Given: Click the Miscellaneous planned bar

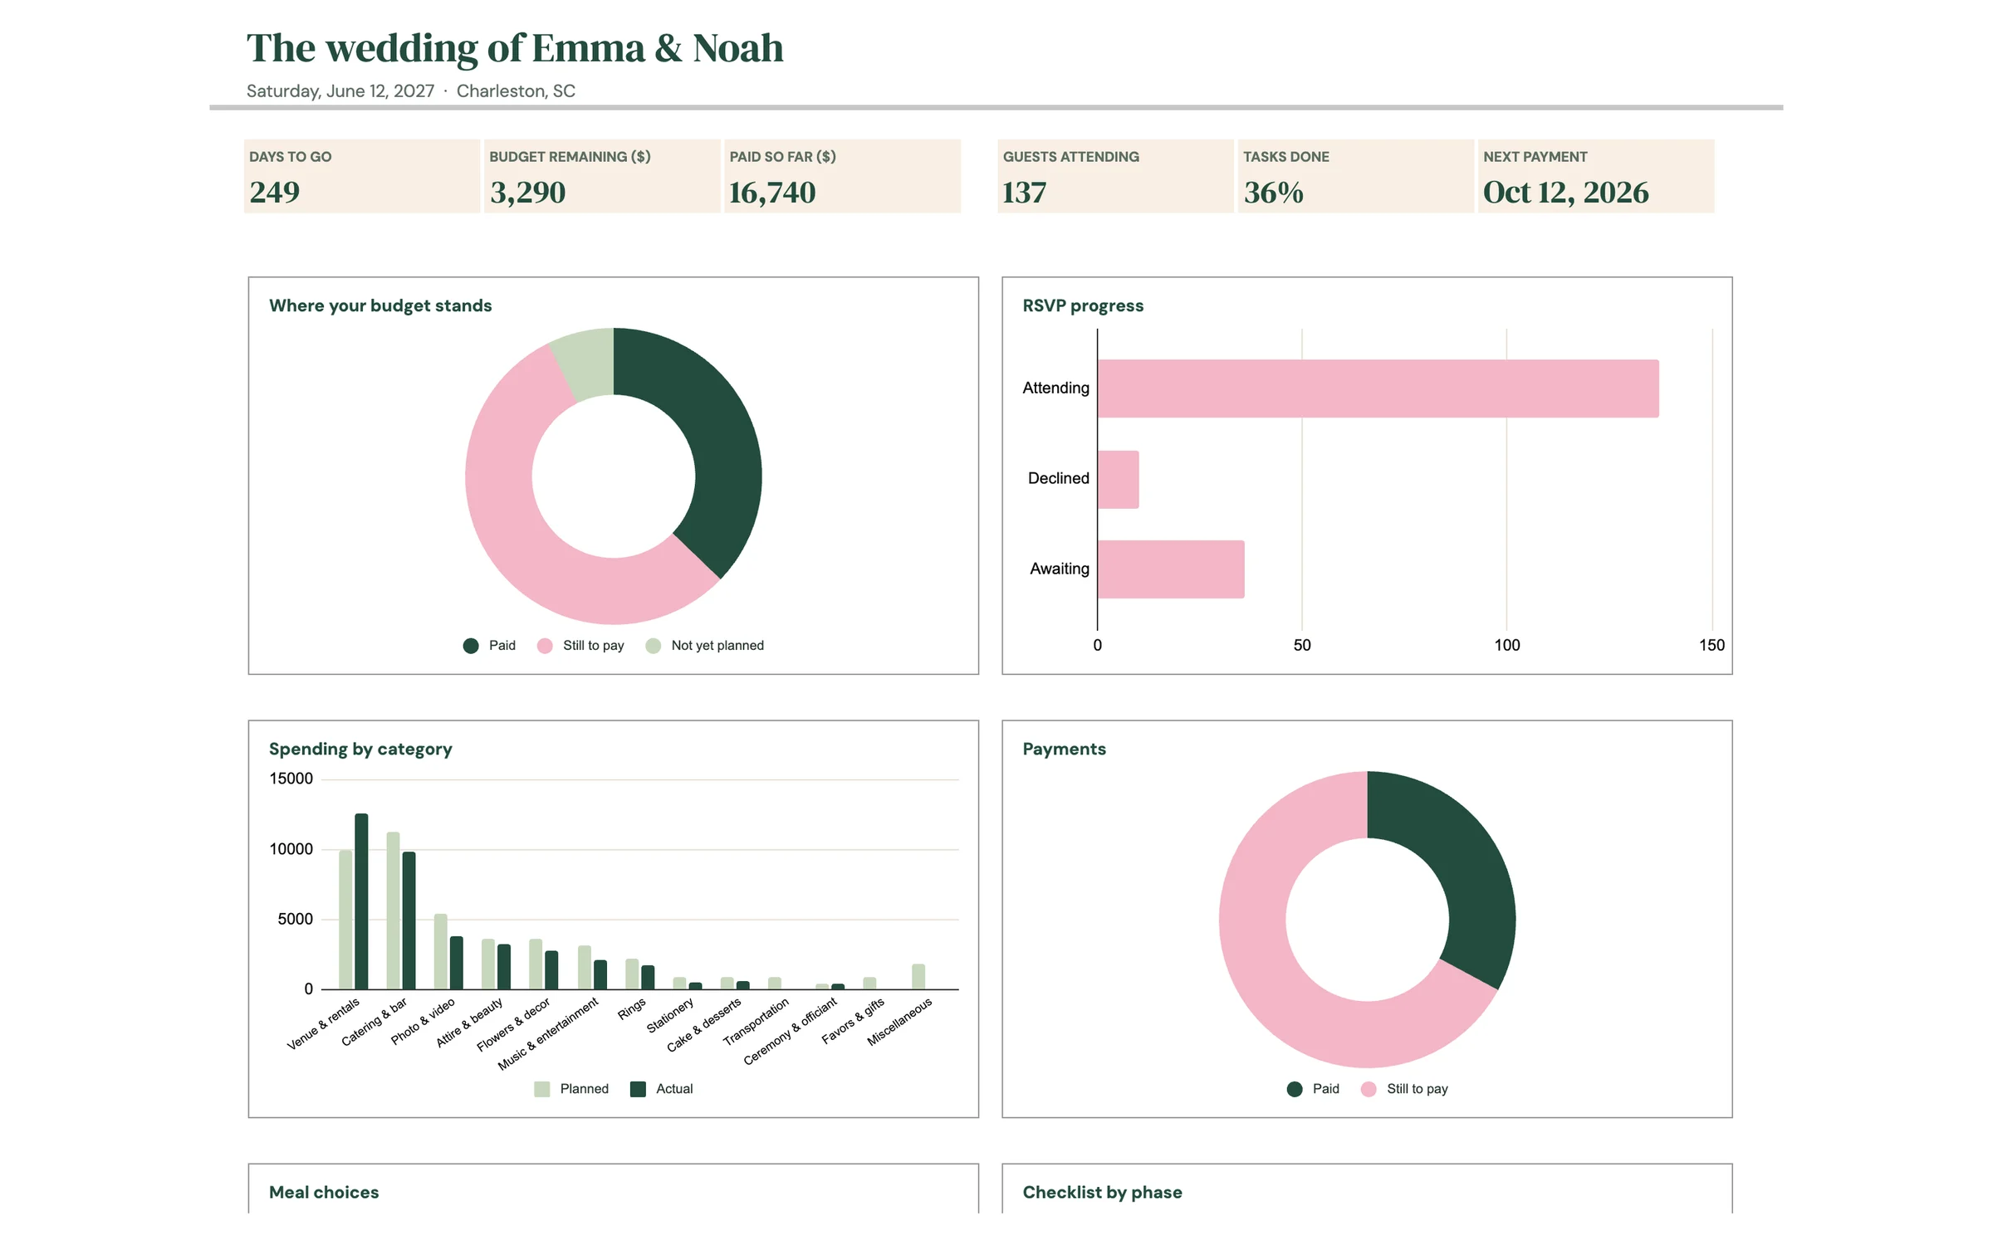Looking at the screenshot, I should tap(918, 977).
